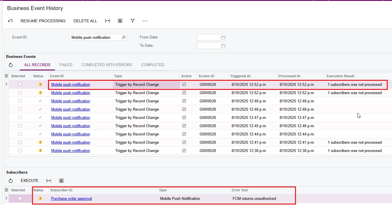The width and height of the screenshot is (392, 205).
Task: Click Processed At '8/10/2025 12:46 p.m.' cell
Action: coord(297,126)
